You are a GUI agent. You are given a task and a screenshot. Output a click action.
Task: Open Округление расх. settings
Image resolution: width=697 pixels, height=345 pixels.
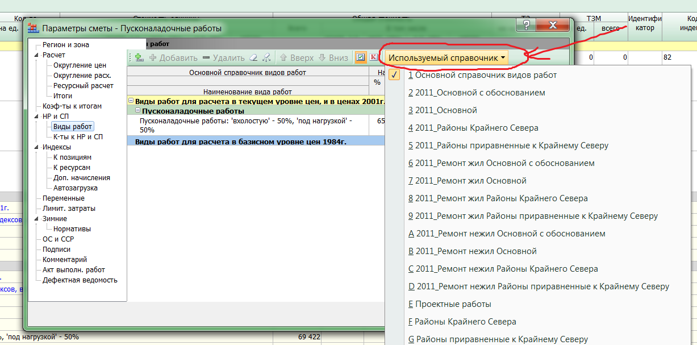[x=82, y=76]
